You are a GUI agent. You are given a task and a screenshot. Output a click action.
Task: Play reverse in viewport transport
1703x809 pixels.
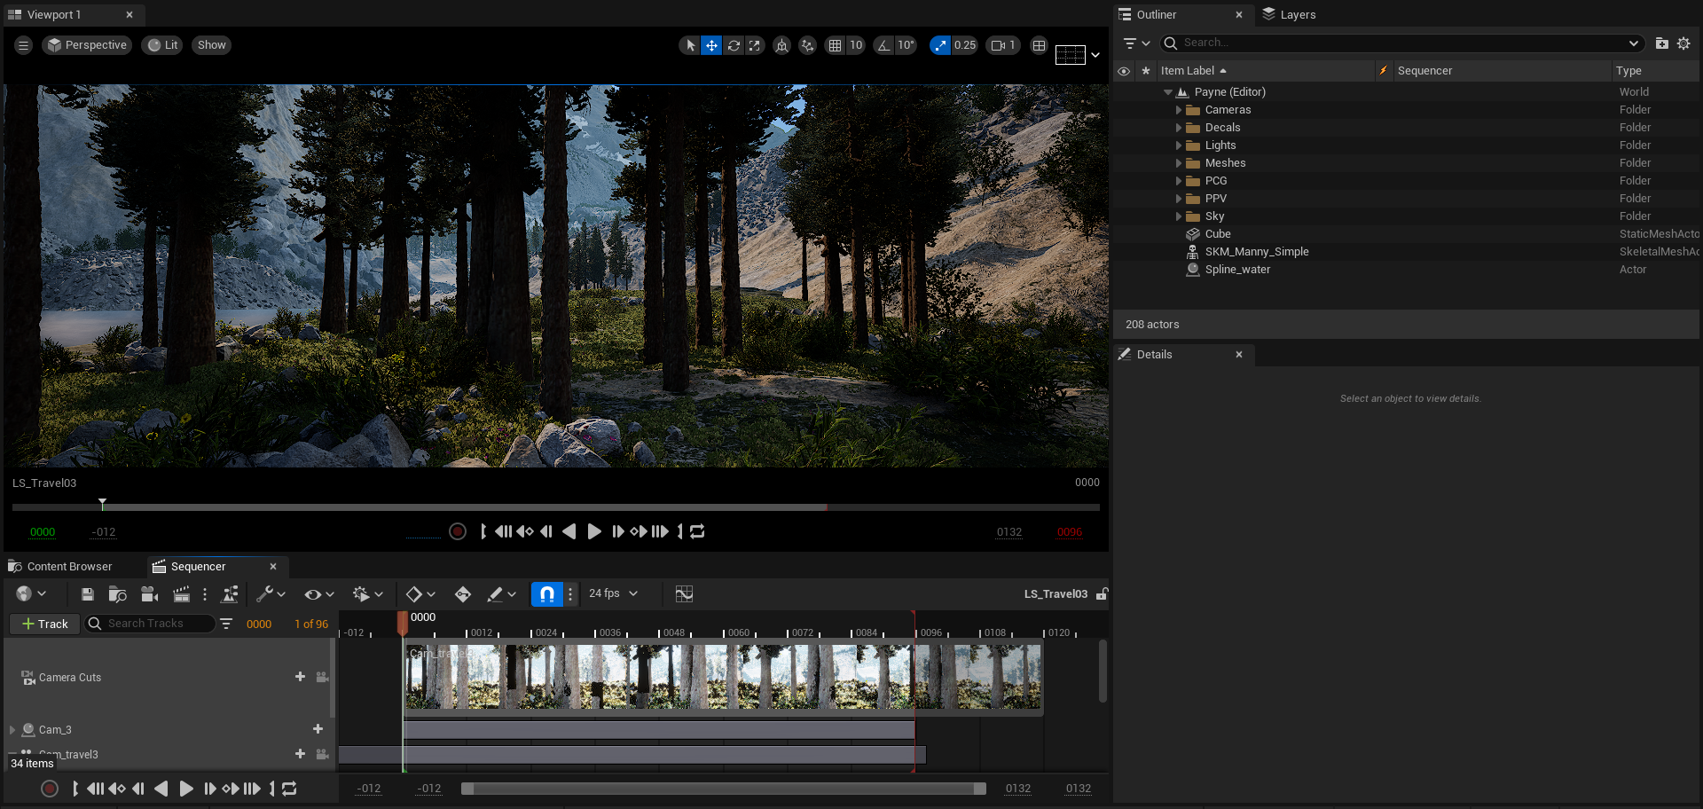pos(569,531)
